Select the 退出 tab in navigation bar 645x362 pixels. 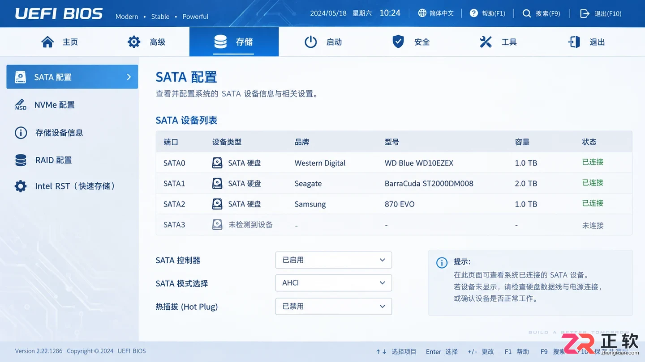point(586,42)
